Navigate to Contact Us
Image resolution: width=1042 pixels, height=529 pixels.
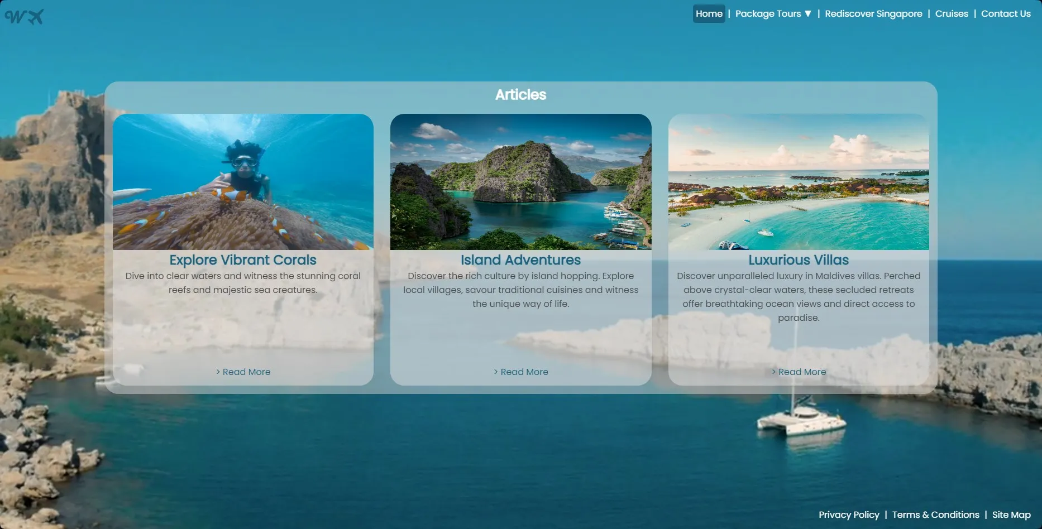coord(1006,14)
